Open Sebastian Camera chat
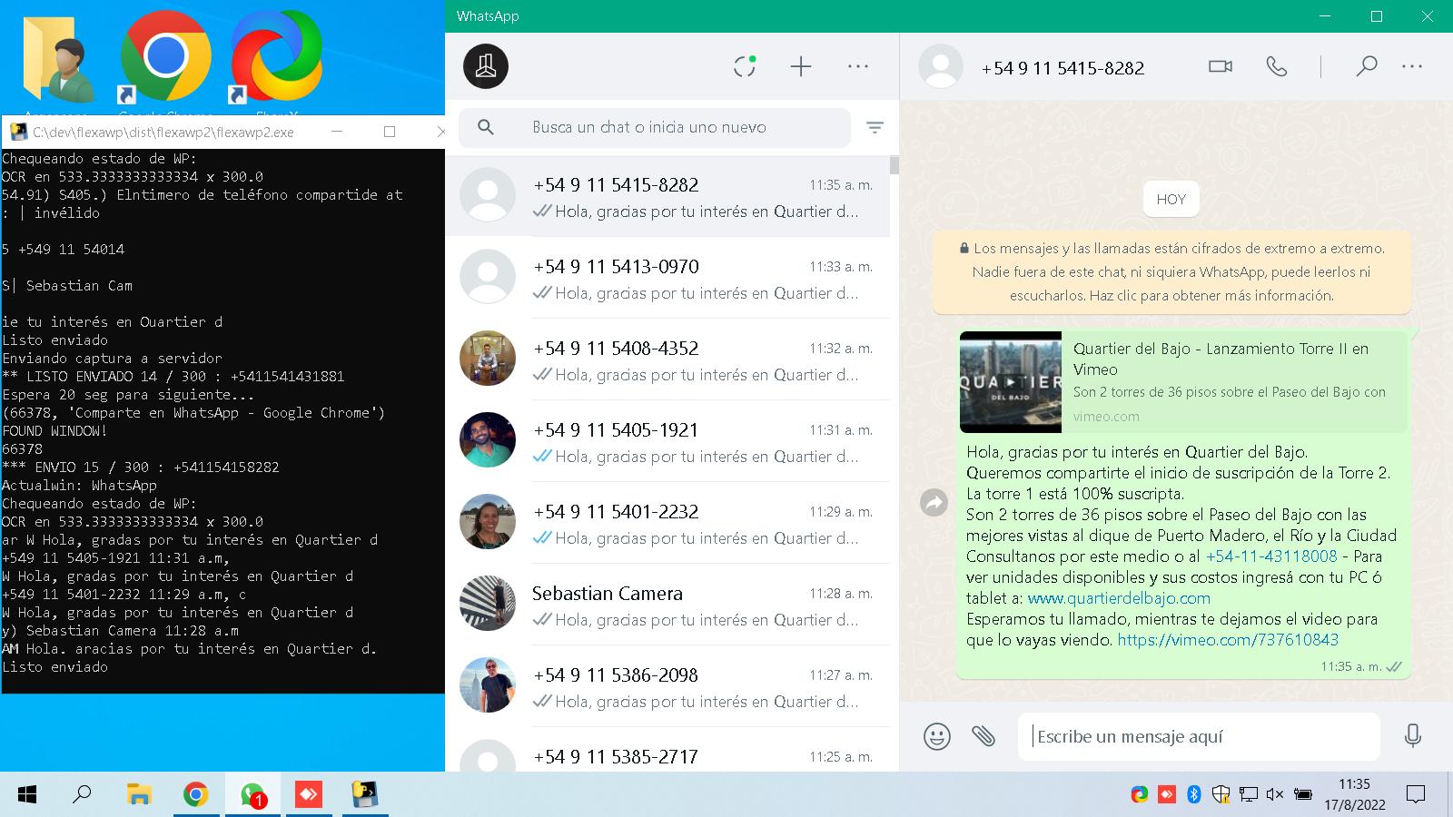The image size is (1453, 817). click(x=667, y=605)
